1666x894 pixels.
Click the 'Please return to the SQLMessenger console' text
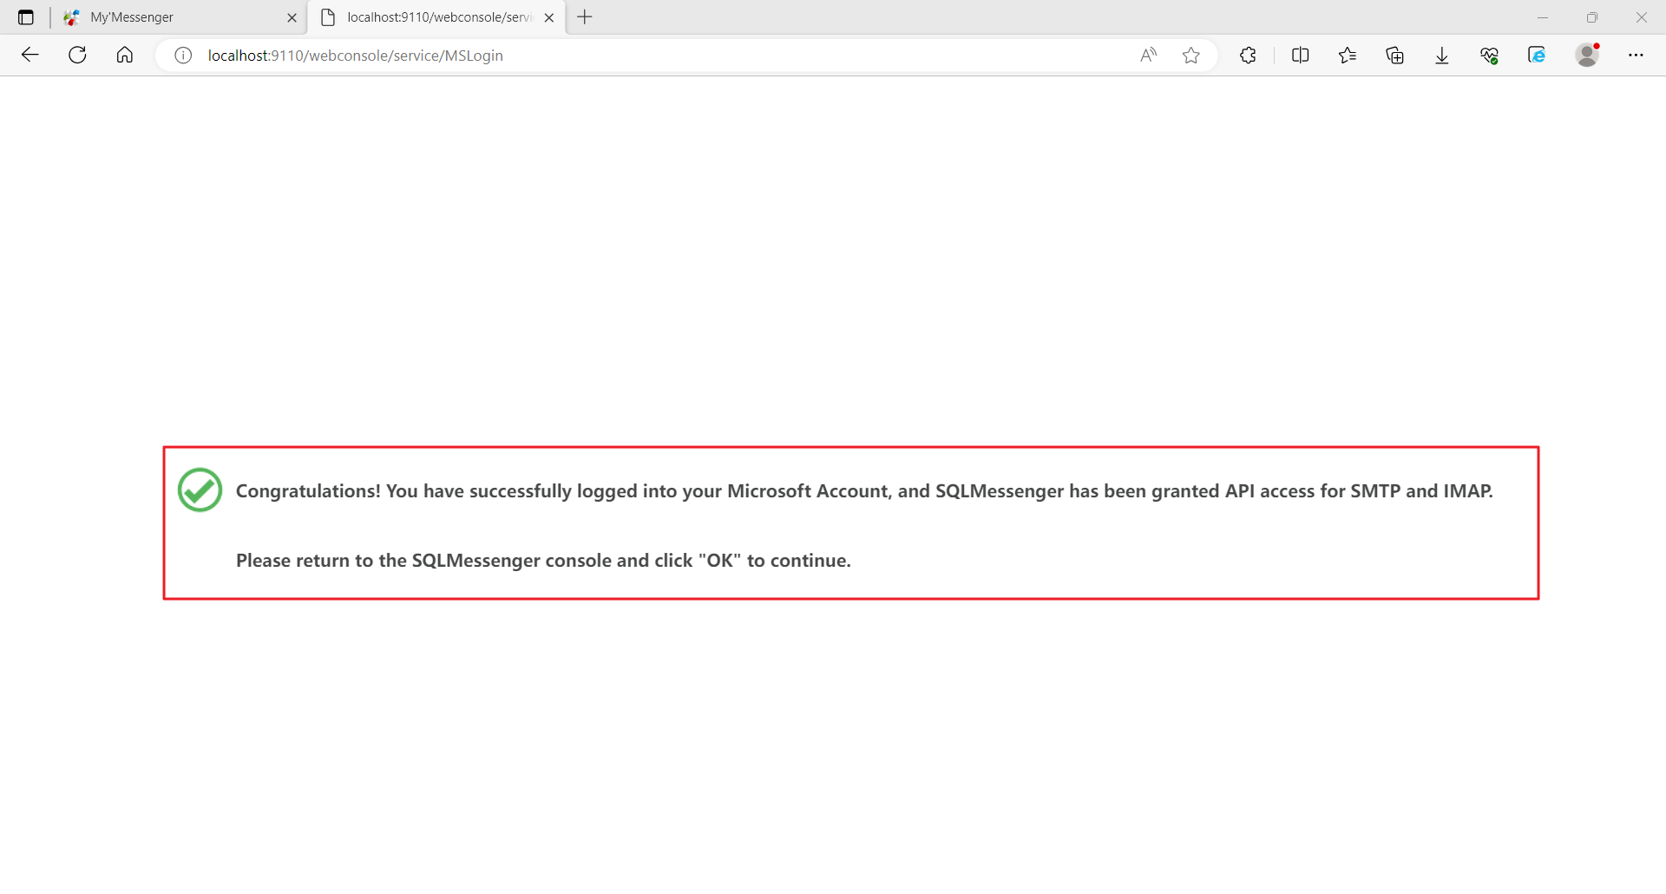[x=543, y=561]
